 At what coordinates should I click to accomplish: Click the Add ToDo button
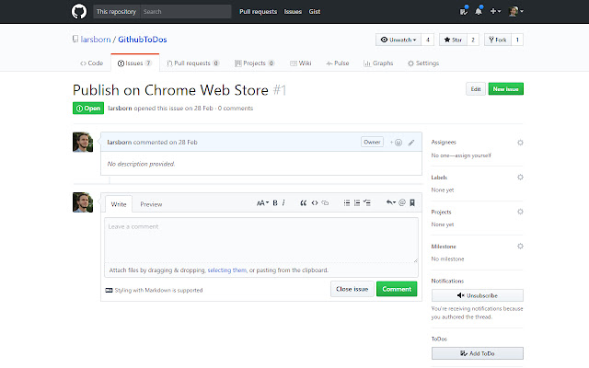click(x=477, y=353)
